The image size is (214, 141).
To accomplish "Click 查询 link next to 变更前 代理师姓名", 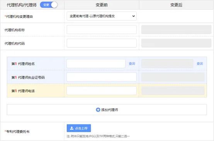I will coord(132,64).
